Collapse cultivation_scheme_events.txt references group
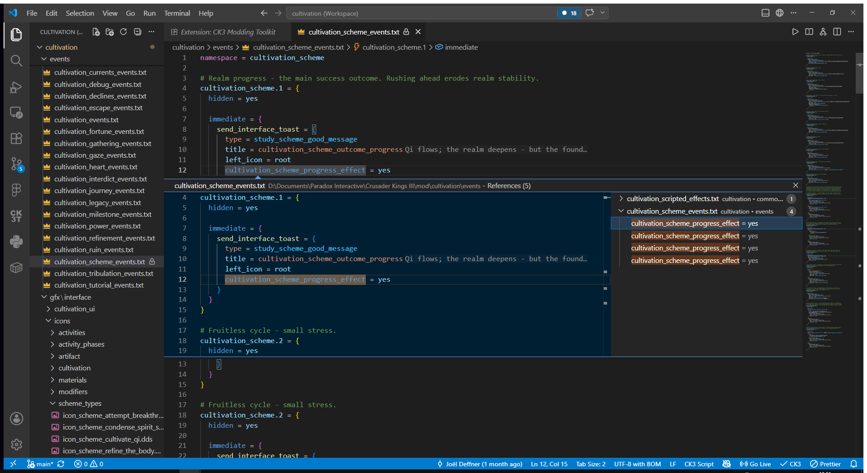The height and width of the screenshot is (473, 867). 621,211
